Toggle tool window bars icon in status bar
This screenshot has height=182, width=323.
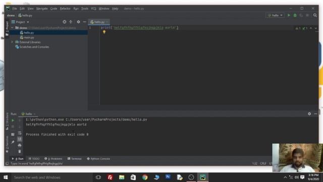(7, 164)
